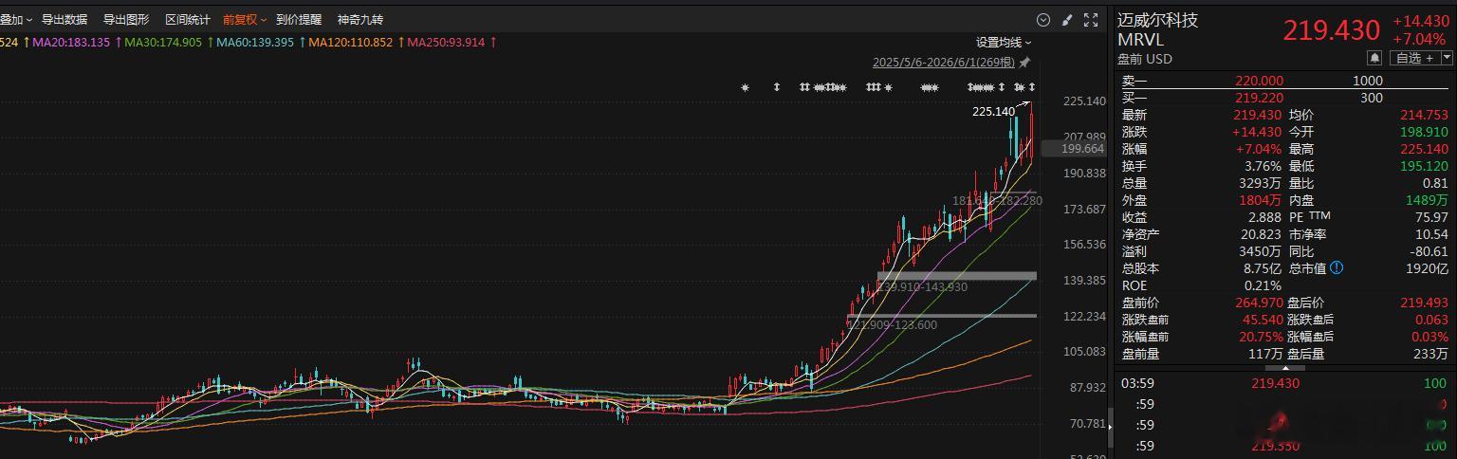Click the 卖一 ask price 220.000
Viewport: 1457px width, 459px height.
click(x=1260, y=81)
